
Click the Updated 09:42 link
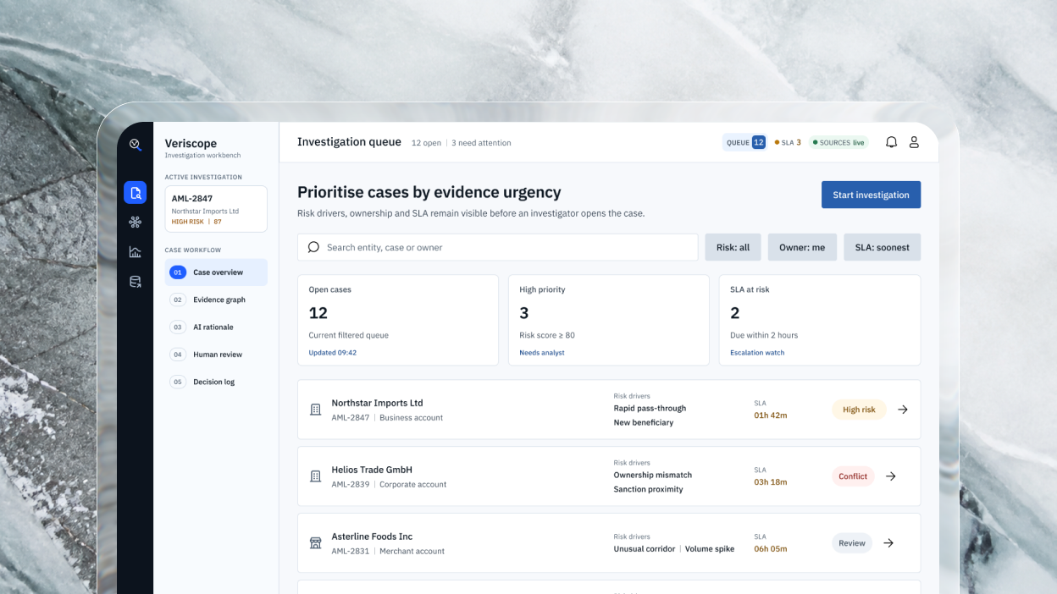point(333,353)
